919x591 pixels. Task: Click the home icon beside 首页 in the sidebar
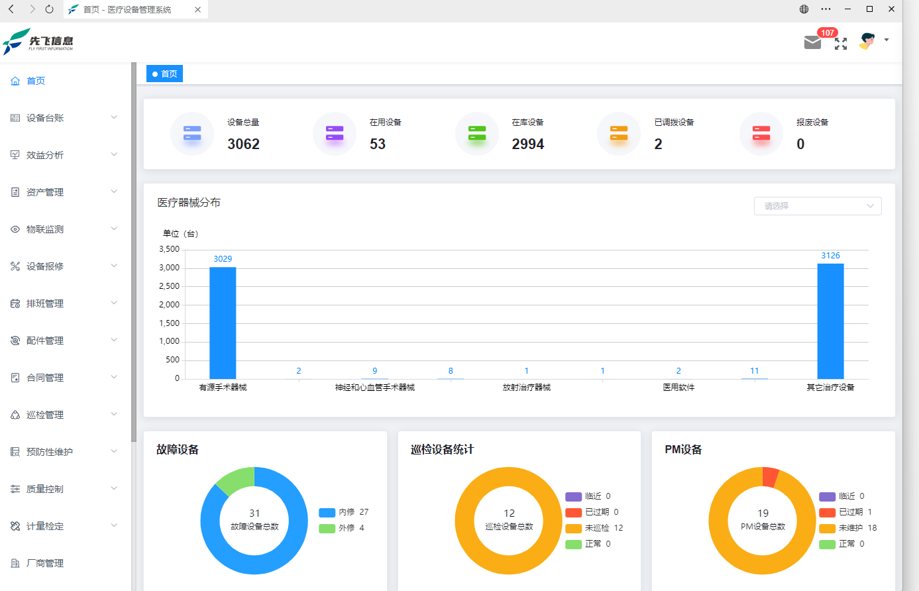(x=15, y=81)
